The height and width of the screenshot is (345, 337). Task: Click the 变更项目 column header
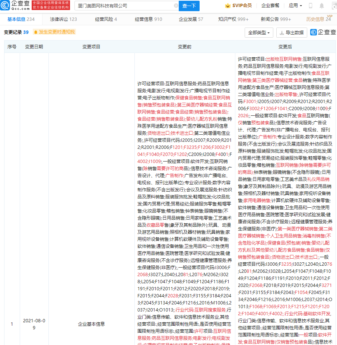91,47
